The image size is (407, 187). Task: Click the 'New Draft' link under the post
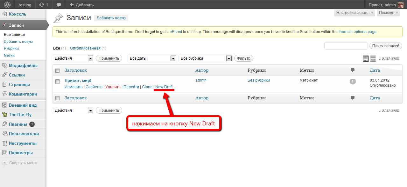164,87
